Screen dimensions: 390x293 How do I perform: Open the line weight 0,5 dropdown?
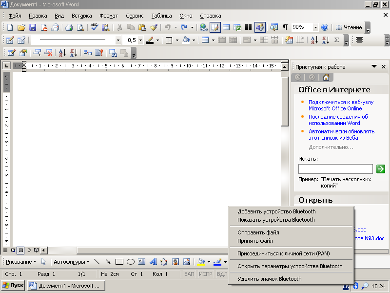pos(141,40)
